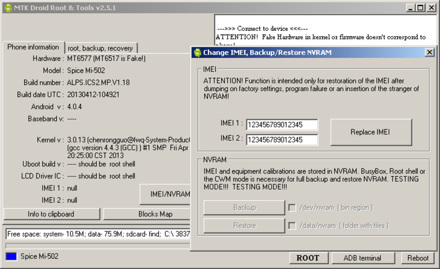
Task: Focus the IMEI 1 input field
Action: point(282,125)
